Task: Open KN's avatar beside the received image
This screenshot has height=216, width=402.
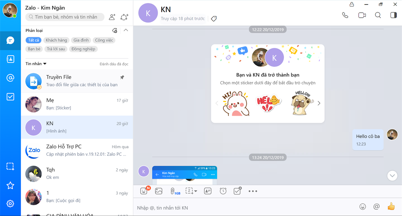Action: pos(143,171)
